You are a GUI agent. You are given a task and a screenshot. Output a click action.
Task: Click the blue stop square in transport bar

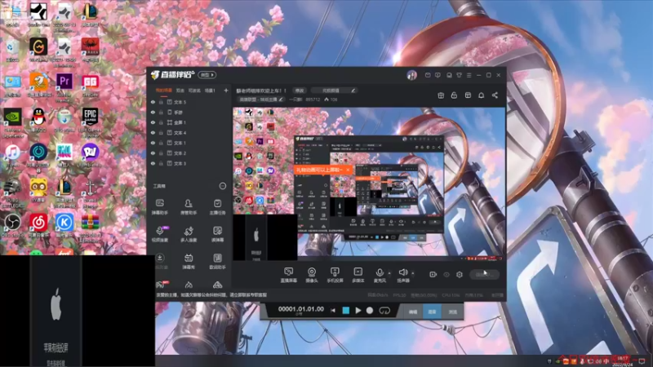click(x=345, y=311)
